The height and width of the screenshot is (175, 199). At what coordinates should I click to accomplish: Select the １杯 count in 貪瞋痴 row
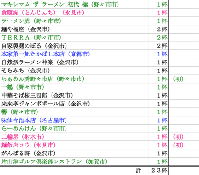click(x=158, y=13)
